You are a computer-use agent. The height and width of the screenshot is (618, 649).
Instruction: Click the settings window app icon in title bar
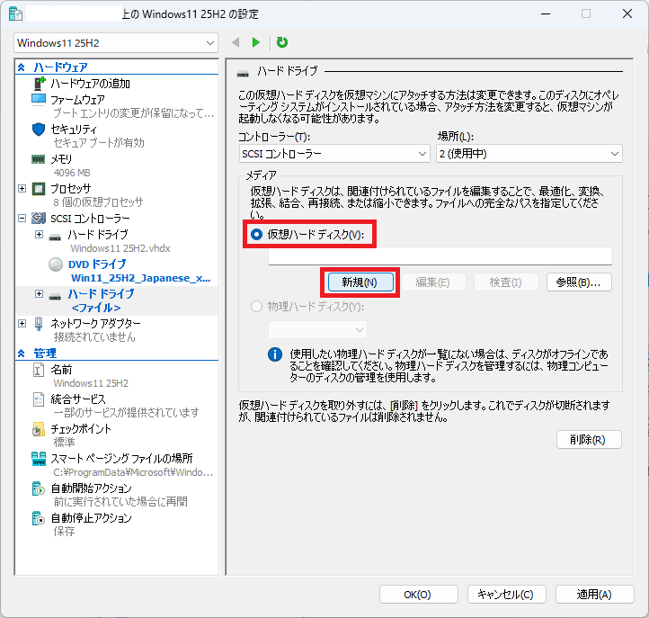tap(15, 14)
